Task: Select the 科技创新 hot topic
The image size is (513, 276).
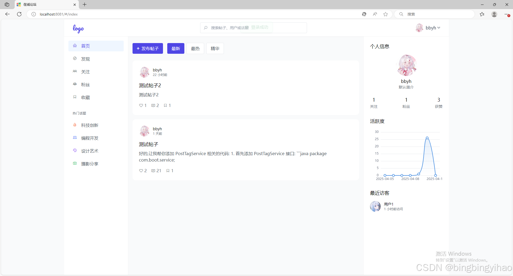Action: (x=96, y=125)
